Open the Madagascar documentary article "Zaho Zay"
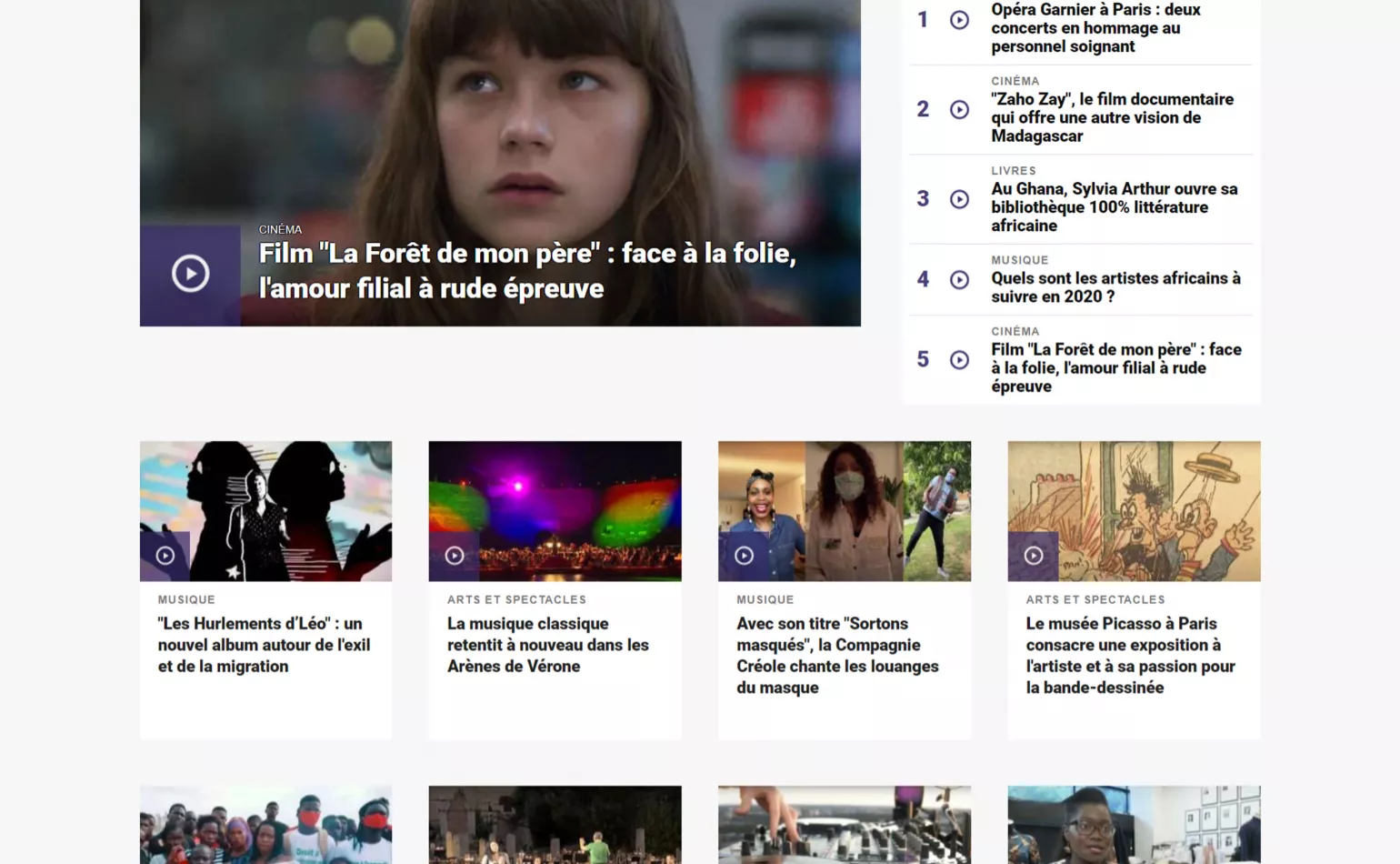This screenshot has width=1400, height=864. [x=1113, y=117]
